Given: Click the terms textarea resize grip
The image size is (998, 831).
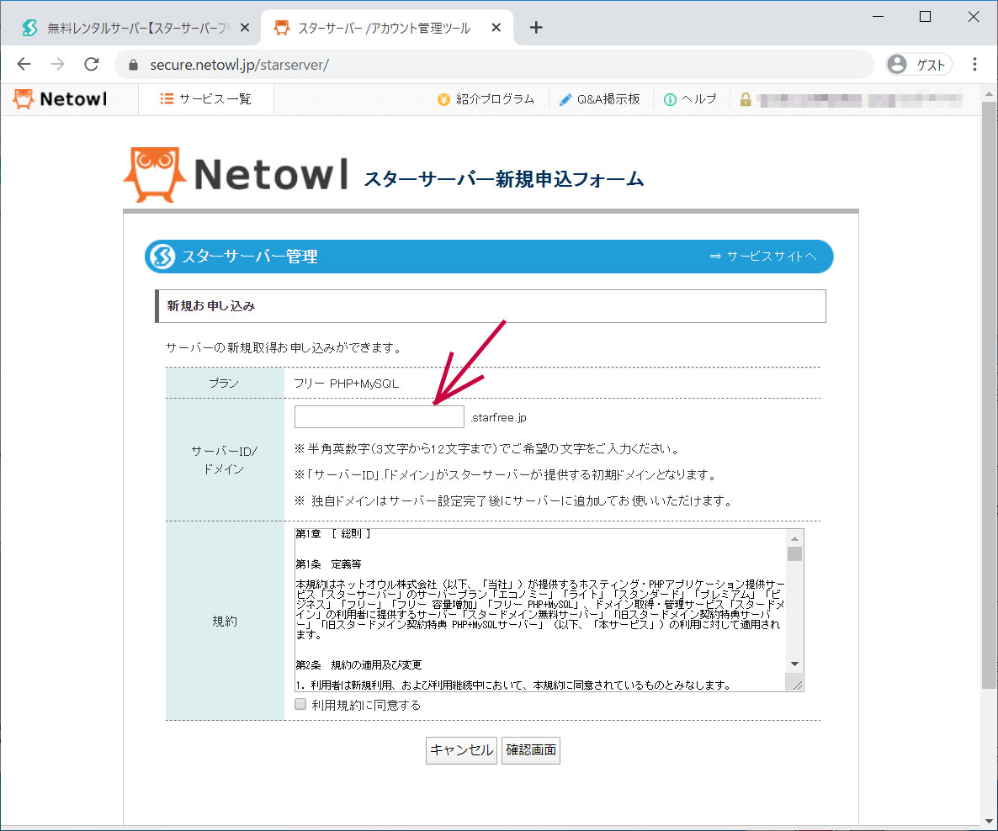Looking at the screenshot, I should tap(794, 683).
